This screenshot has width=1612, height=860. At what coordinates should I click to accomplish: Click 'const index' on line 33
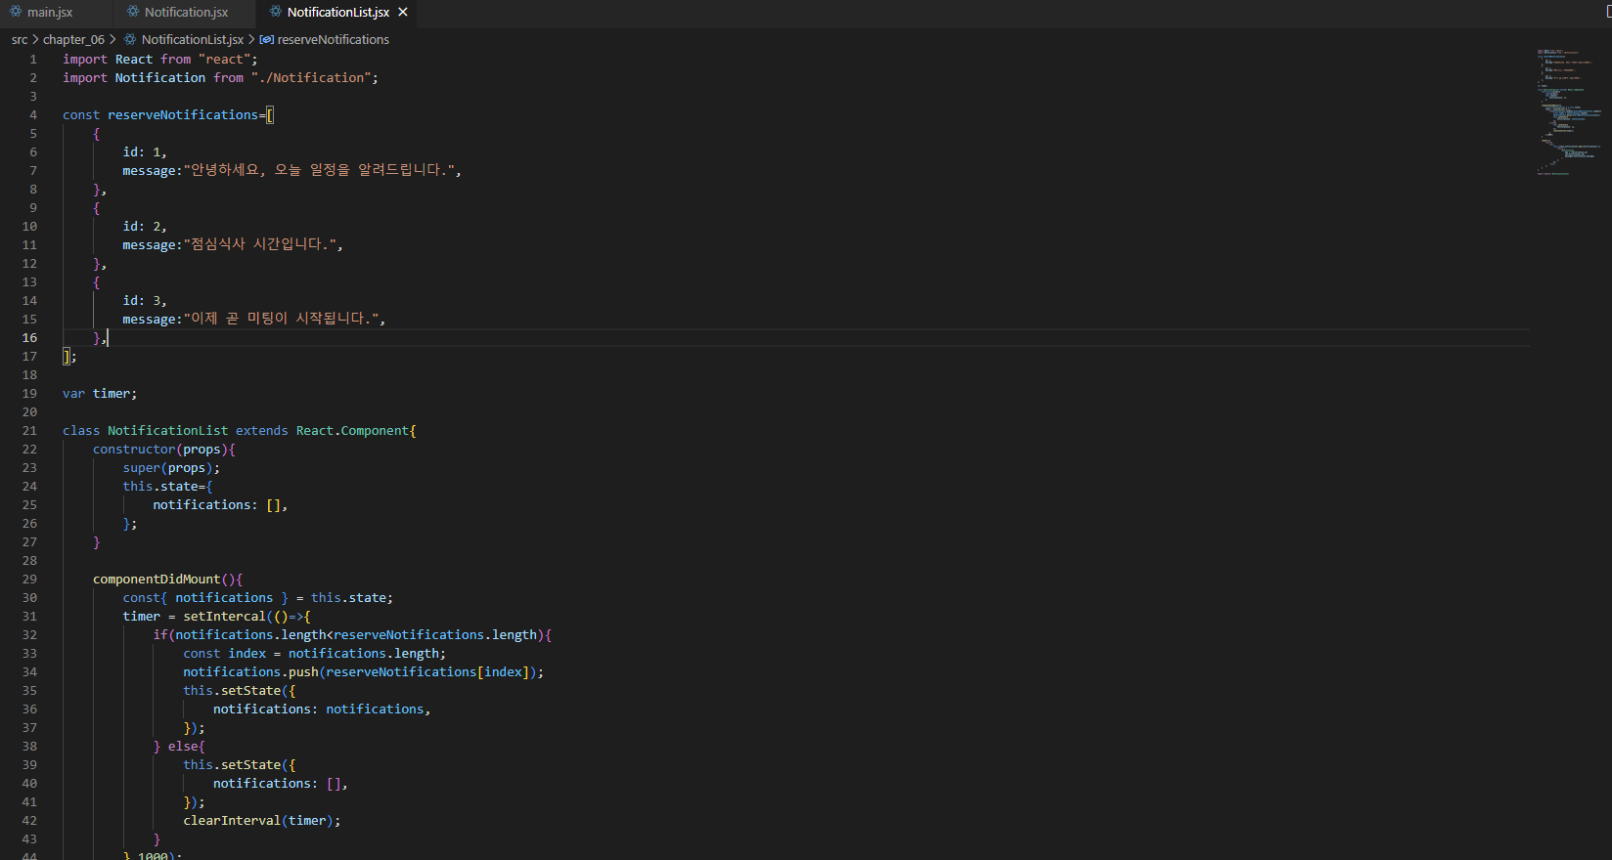point(224,654)
